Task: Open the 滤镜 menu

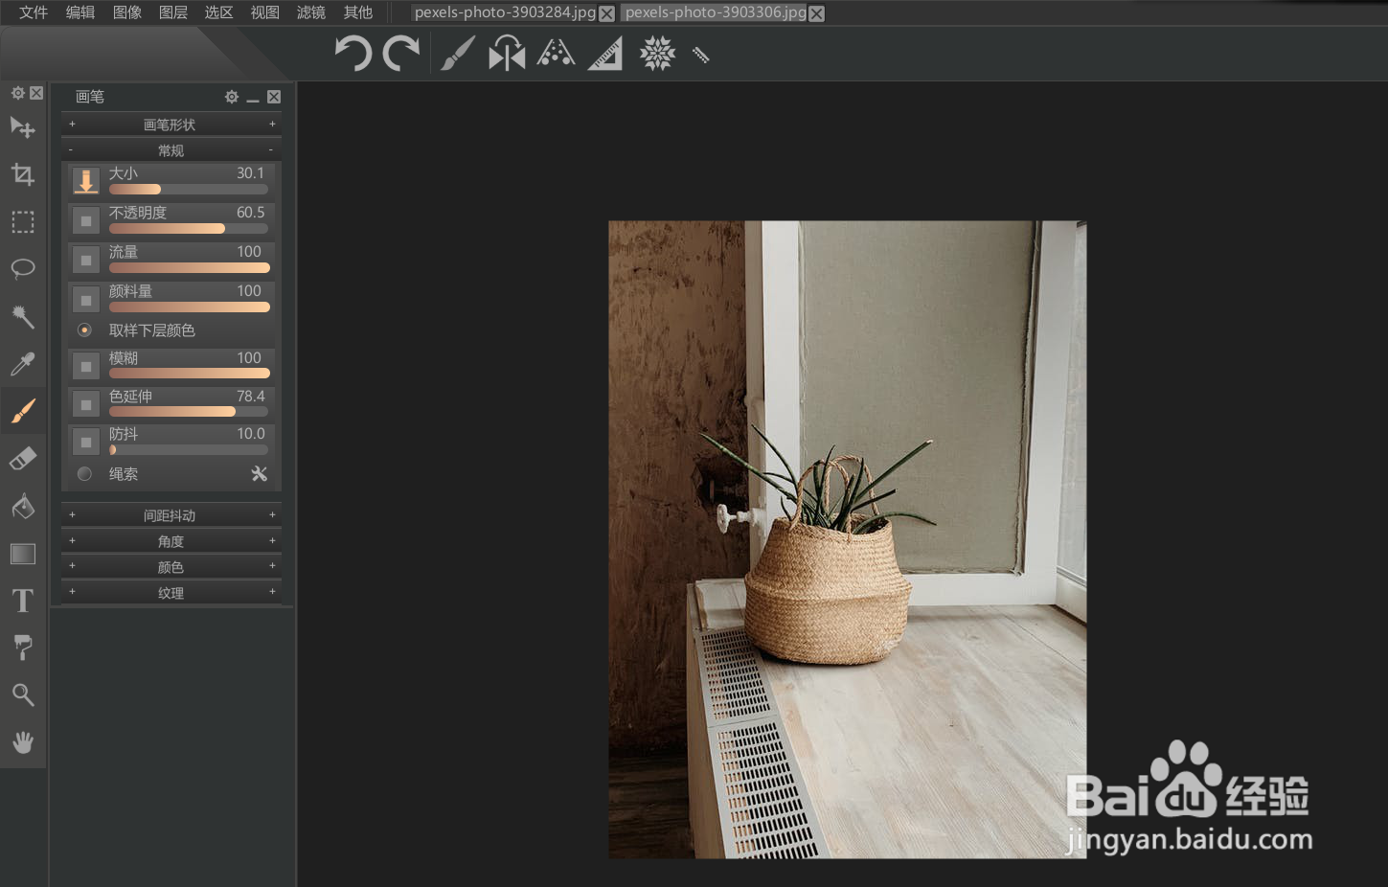Action: coord(311,12)
